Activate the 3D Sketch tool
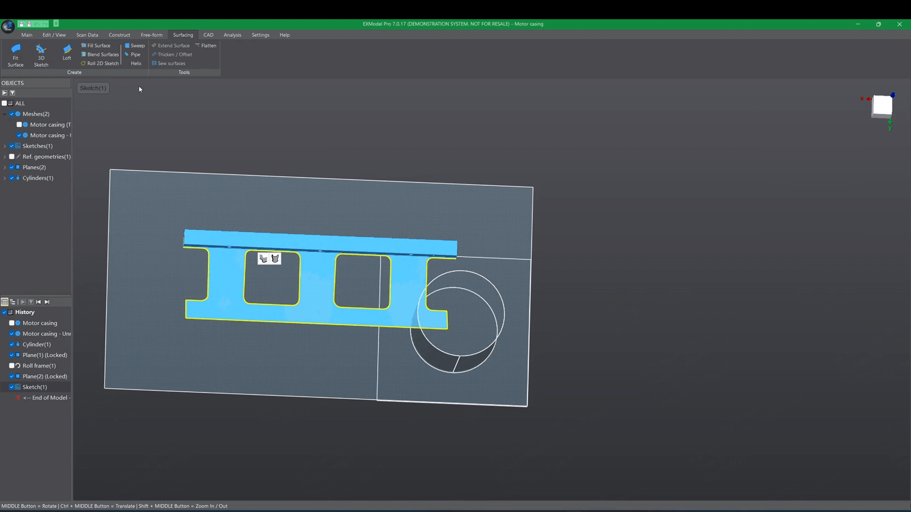Viewport: 911px width, 512px height. (41, 55)
